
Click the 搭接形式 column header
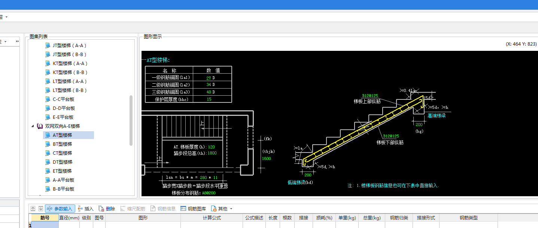[x=426, y=218]
